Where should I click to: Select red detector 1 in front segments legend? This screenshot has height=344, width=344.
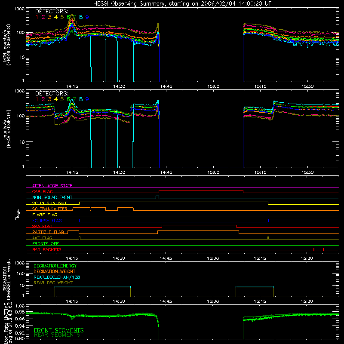pos(37,17)
